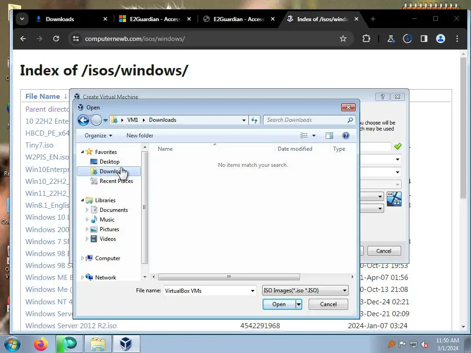Click the Open button
The height and width of the screenshot is (353, 471).
279,304
